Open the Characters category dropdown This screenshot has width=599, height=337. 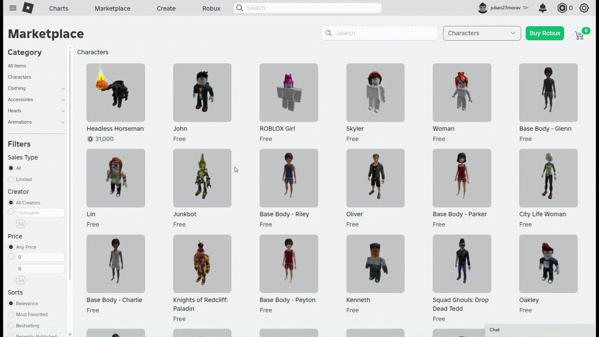pyautogui.click(x=482, y=33)
